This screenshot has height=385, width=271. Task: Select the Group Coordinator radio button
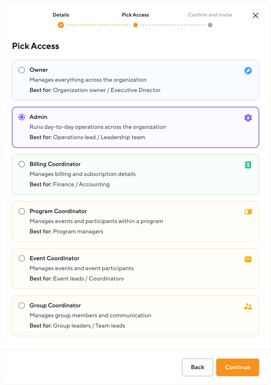click(22, 305)
